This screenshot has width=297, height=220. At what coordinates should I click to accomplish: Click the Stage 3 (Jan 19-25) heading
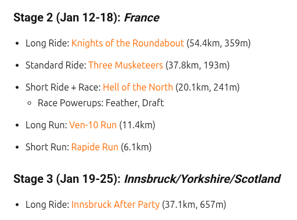click(67, 179)
